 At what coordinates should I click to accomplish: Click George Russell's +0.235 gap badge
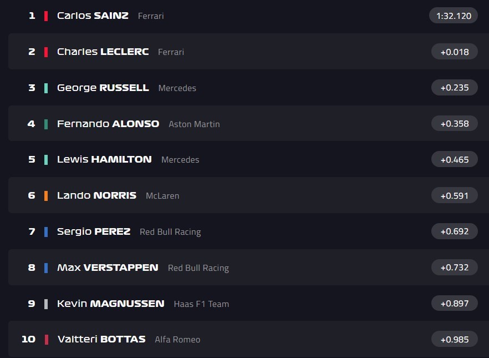click(454, 88)
